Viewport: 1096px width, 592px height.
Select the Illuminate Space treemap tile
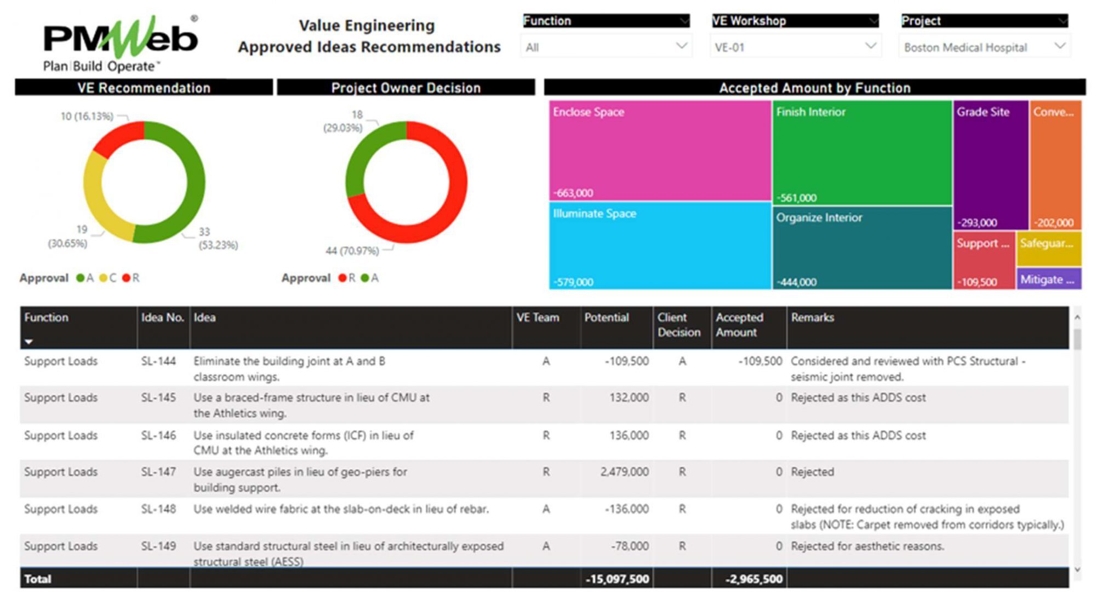(x=660, y=246)
